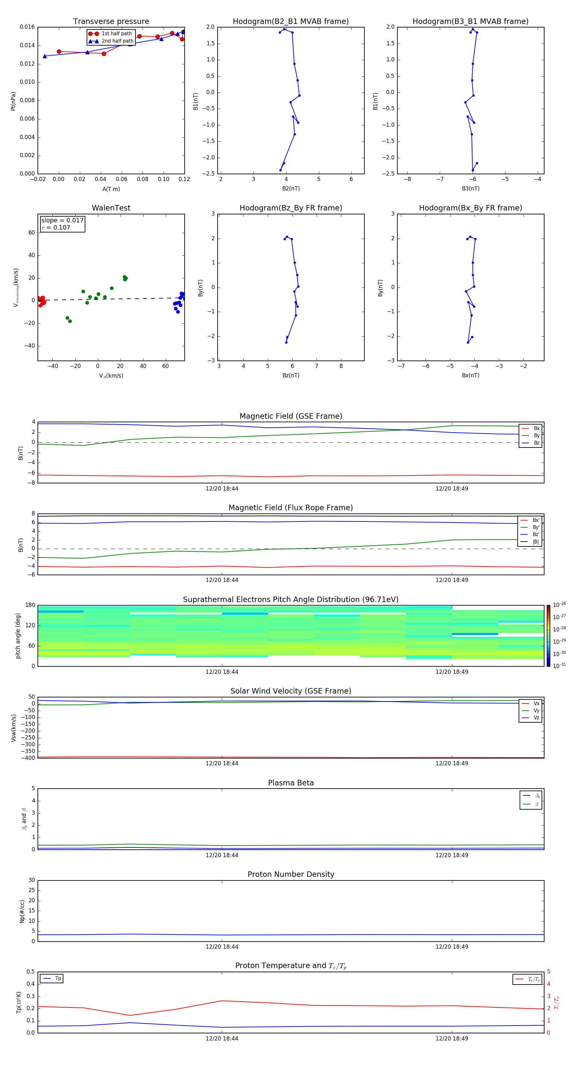Click the 'Bx' entry in GSE magnetic legend

point(531,428)
